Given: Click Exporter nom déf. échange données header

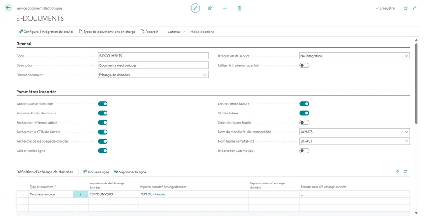Looking at the screenshot, I should pos(323,187).
